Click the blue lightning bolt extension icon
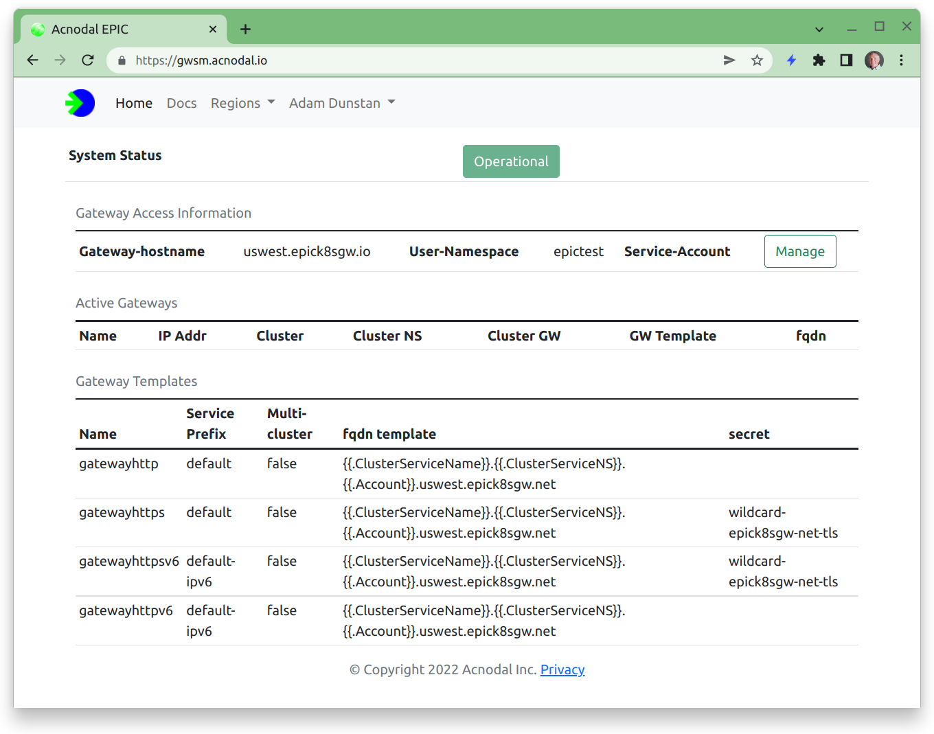Screen dimensions: 934x734 tap(791, 60)
